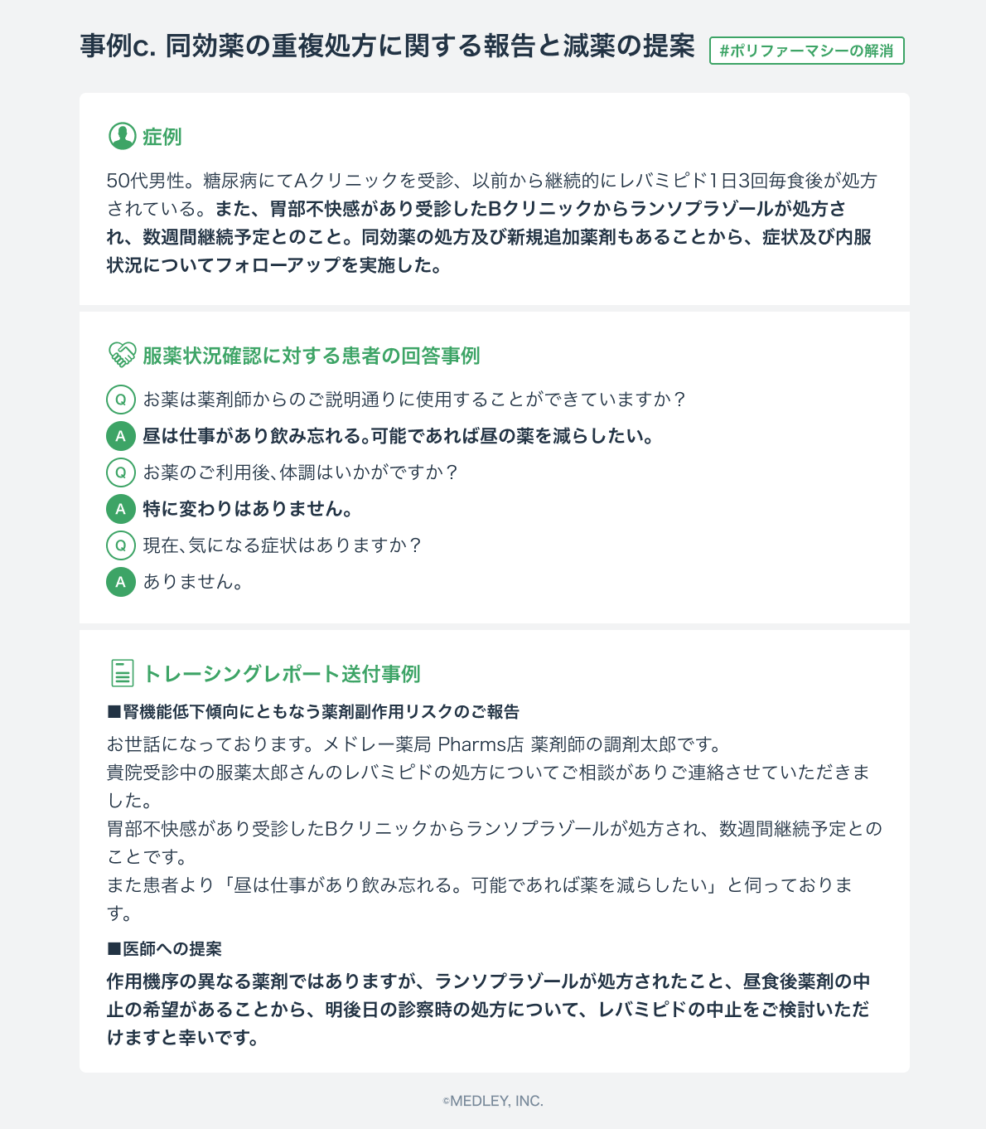Click the answer 特に変わりはありません。
This screenshot has height=1129, width=986.
point(249,509)
